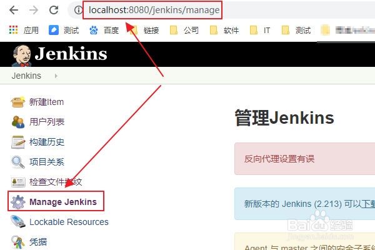The width and height of the screenshot is (375, 250).
Task: Click the Jenkins header title
Action: tap(71, 54)
